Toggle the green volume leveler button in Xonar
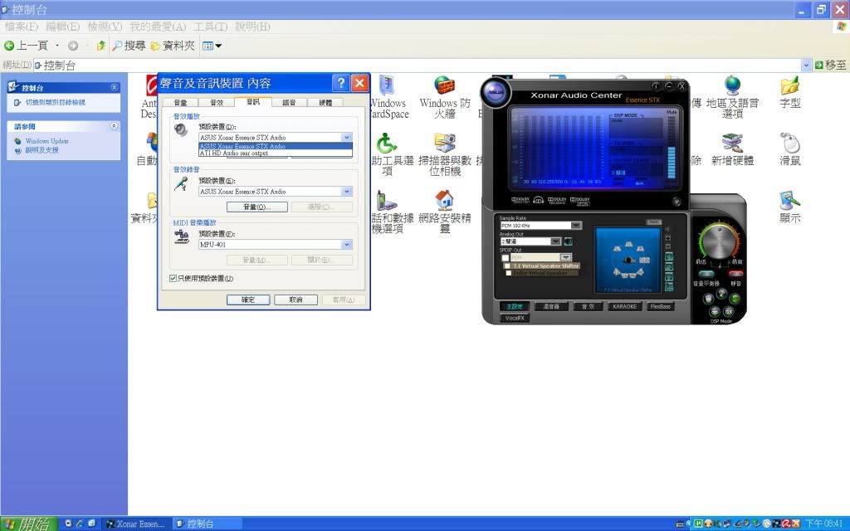850x531 pixels. click(706, 274)
